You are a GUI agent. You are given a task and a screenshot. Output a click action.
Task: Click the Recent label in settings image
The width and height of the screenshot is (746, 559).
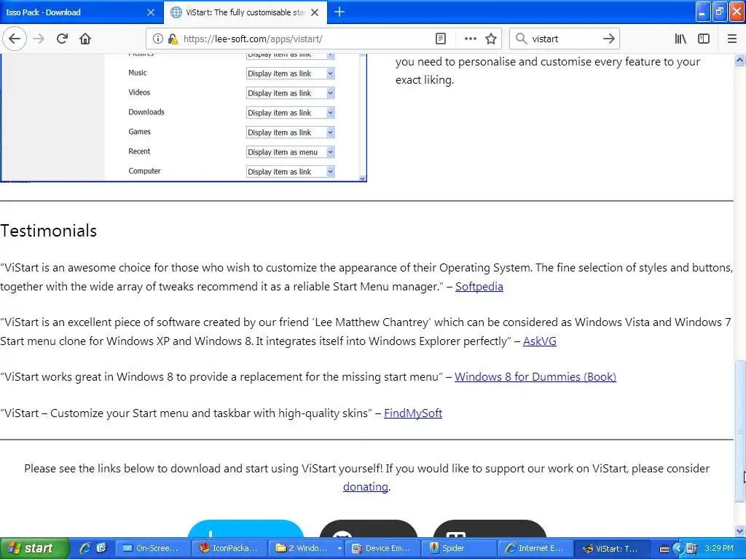click(x=139, y=151)
